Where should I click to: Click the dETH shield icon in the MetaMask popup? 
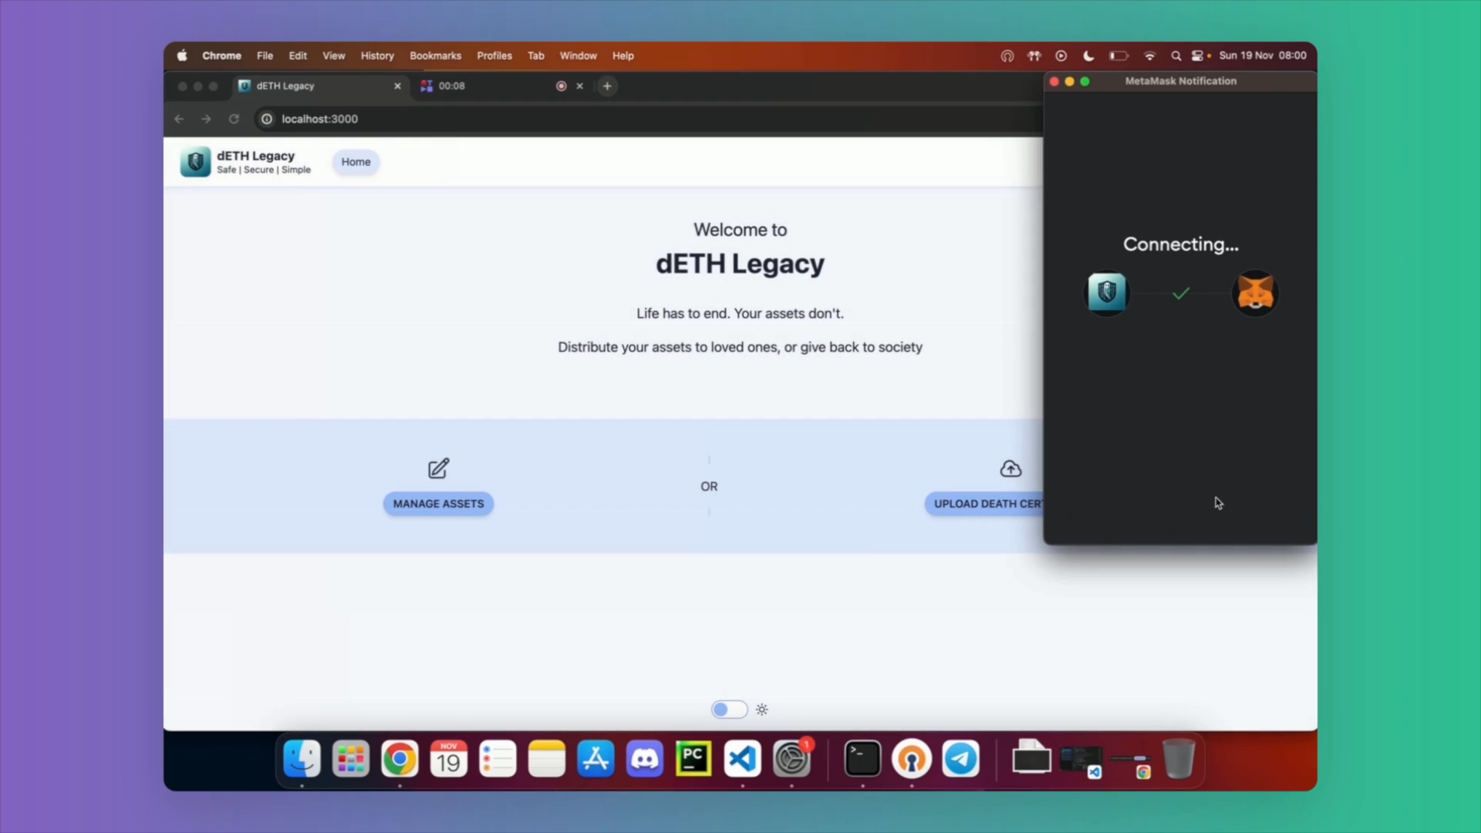(x=1107, y=293)
